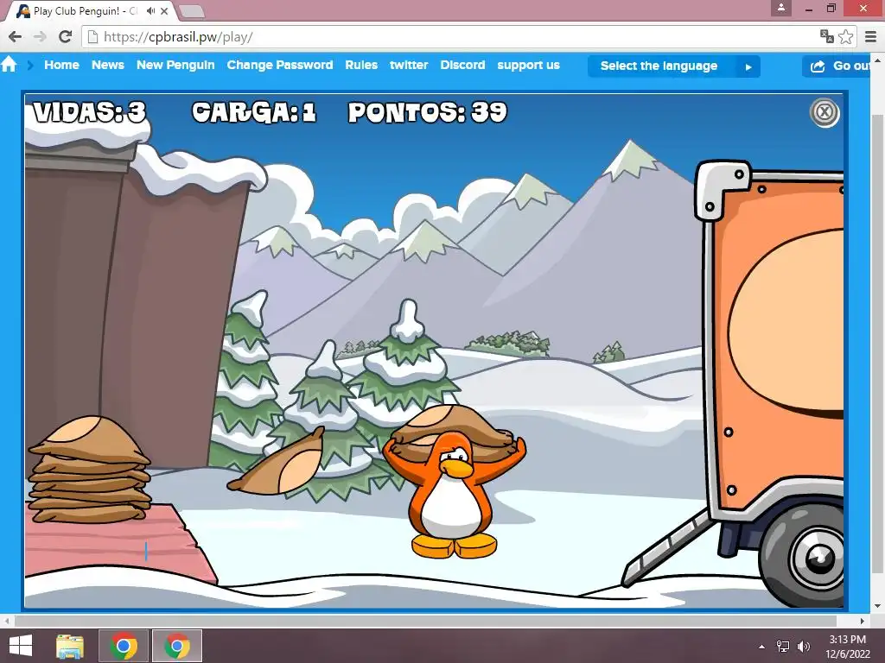Click the first Chrome taskbar icon
The image size is (885, 663).
(x=123, y=646)
